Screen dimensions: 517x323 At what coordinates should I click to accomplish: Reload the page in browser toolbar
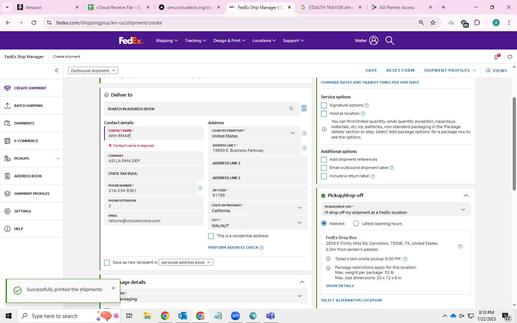coord(34,23)
